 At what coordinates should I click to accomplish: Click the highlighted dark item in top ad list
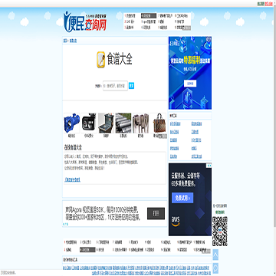coord(149,15)
